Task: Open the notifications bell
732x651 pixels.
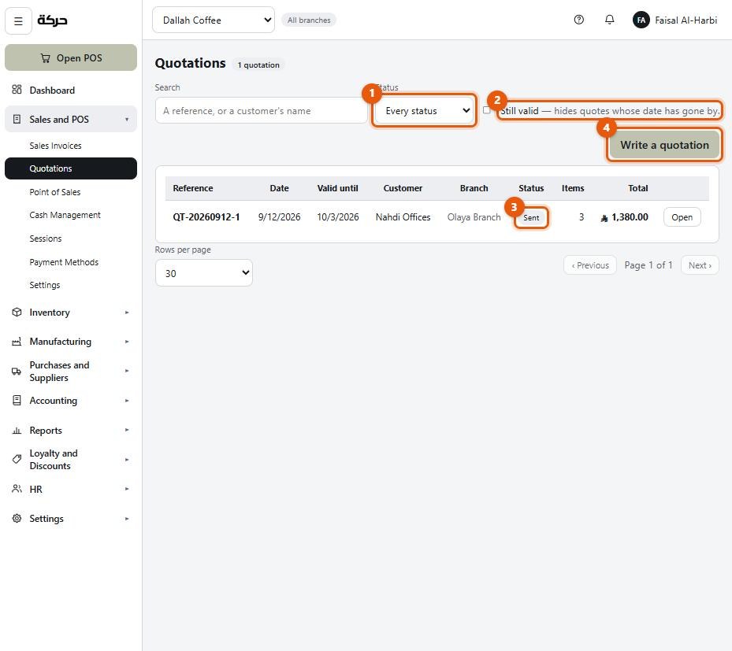Action: (609, 20)
